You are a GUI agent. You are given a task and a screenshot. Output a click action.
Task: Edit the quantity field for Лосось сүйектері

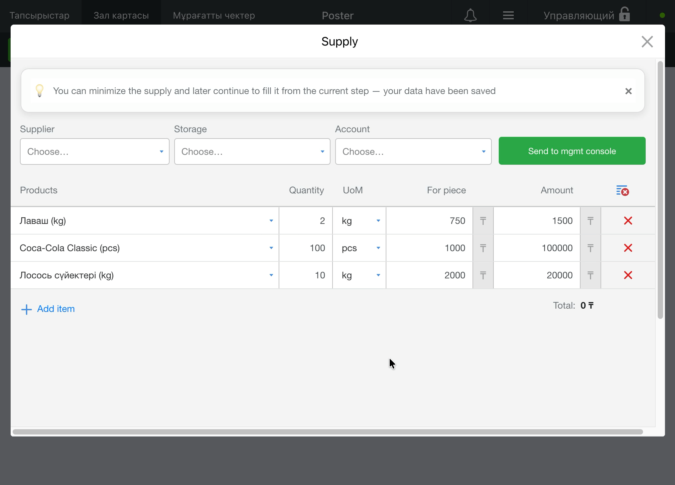tap(306, 275)
